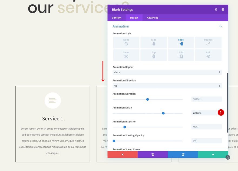The width and height of the screenshot is (238, 171).
Task: Undo last change with purple button
Action: [153, 154]
